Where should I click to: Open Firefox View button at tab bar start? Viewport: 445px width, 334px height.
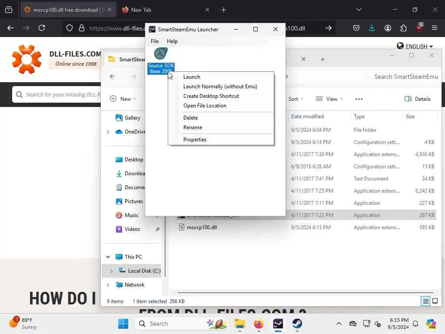coord(9,10)
